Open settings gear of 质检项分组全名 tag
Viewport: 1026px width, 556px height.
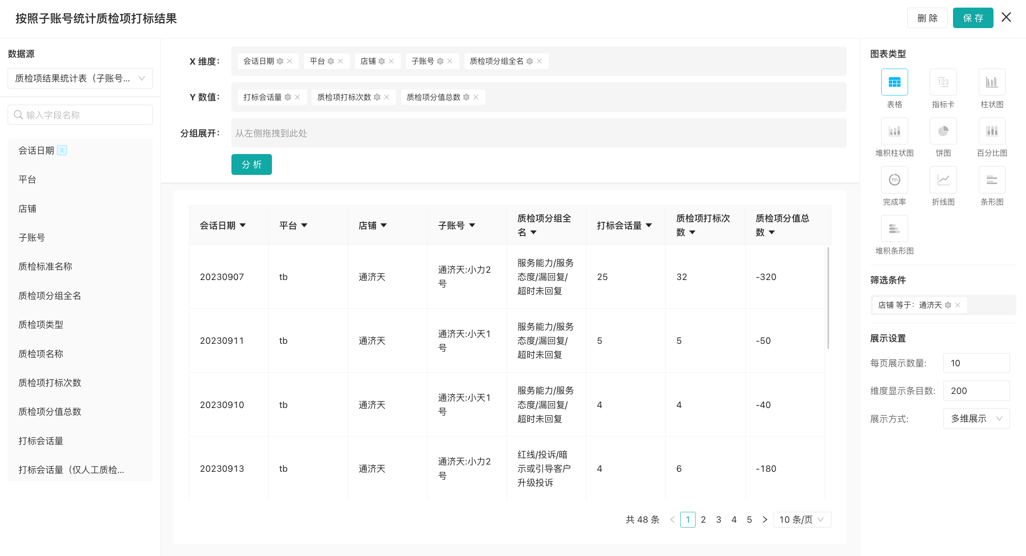tap(529, 61)
